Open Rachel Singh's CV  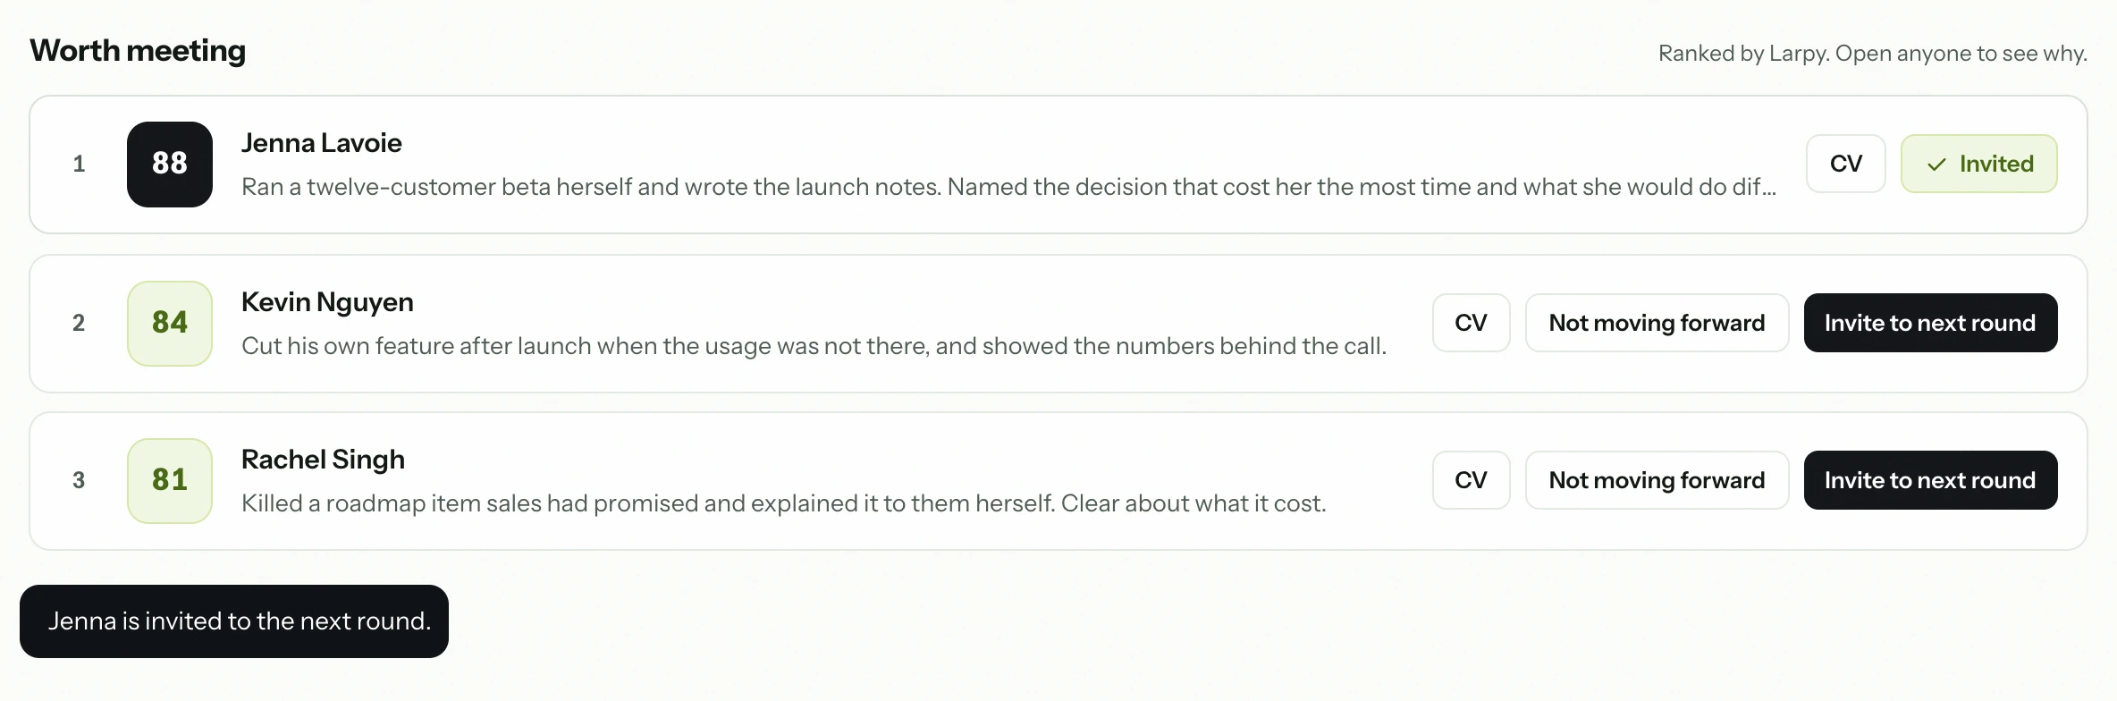[x=1472, y=480]
